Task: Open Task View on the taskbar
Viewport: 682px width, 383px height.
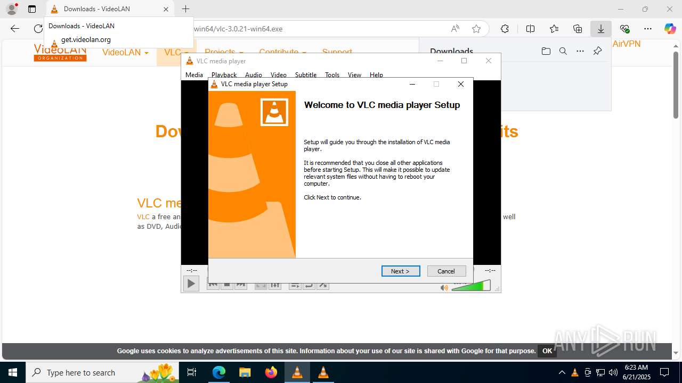Action: [x=192, y=372]
